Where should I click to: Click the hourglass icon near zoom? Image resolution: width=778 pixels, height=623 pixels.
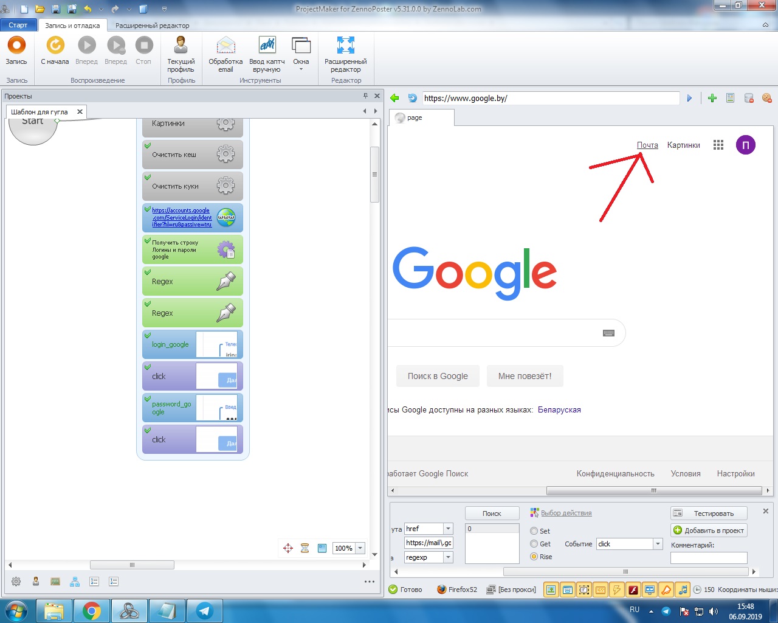(305, 548)
